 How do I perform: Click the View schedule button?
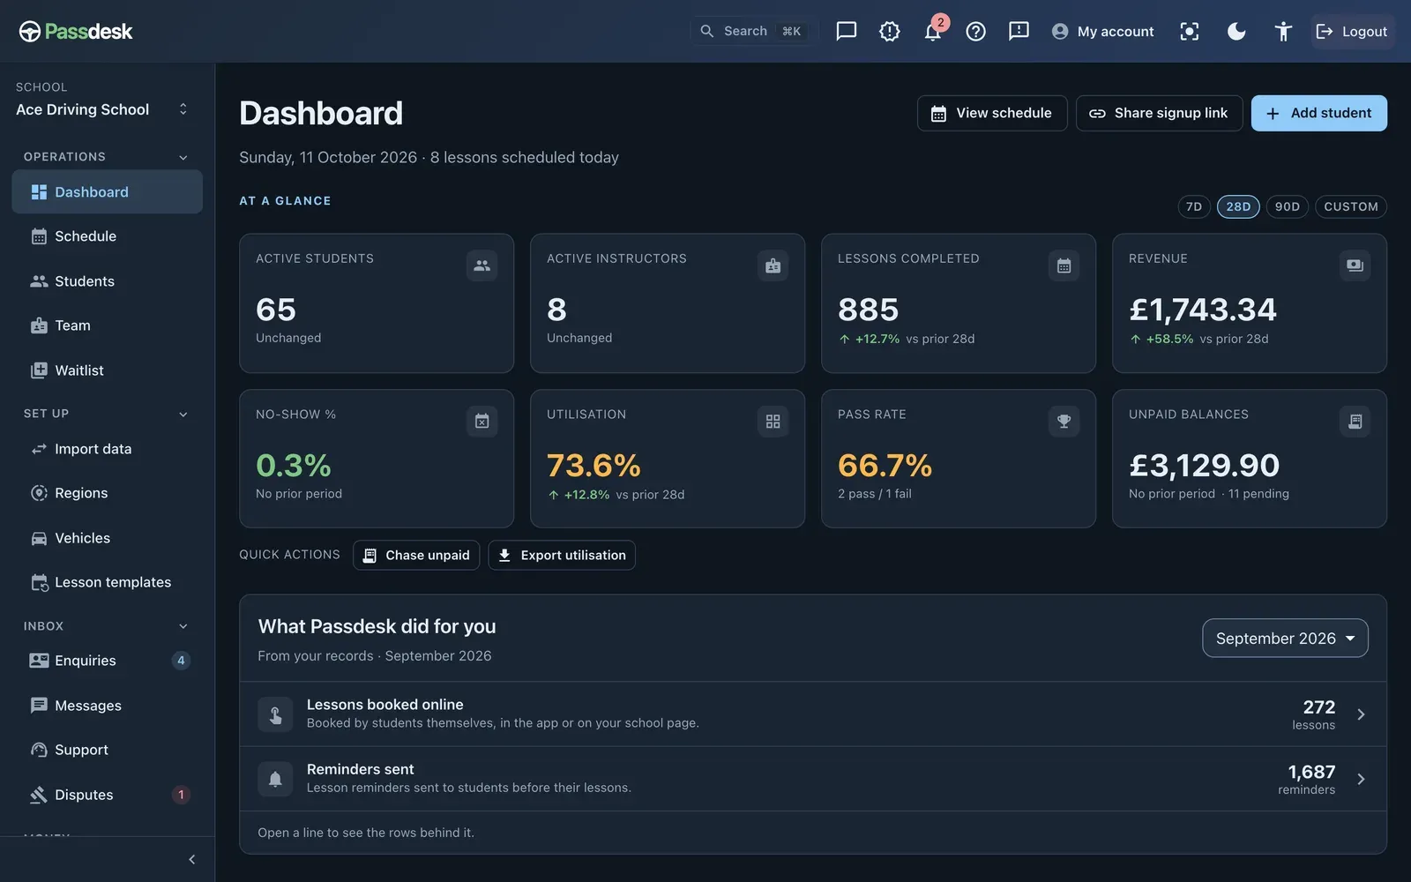(x=992, y=113)
